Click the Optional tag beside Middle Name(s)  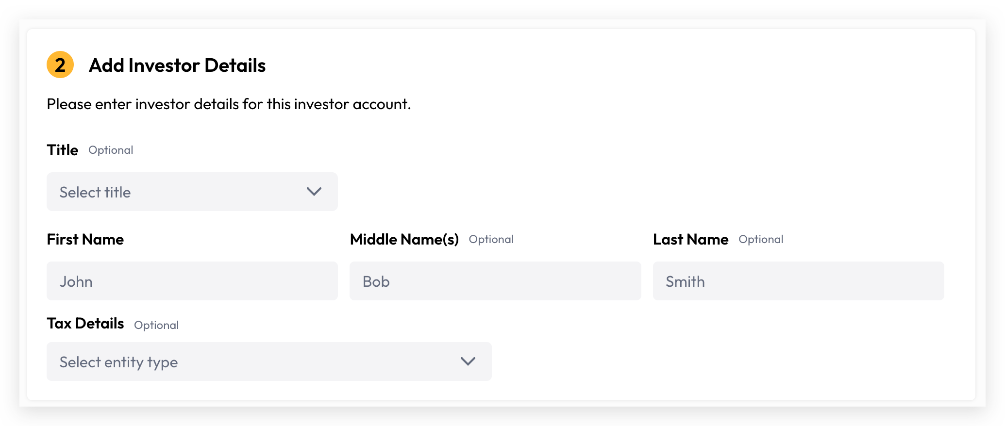(x=491, y=240)
